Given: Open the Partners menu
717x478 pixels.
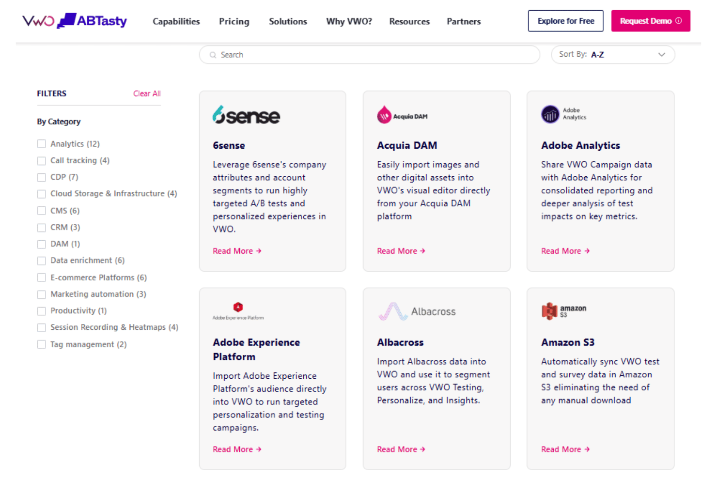Looking at the screenshot, I should pyautogui.click(x=464, y=21).
